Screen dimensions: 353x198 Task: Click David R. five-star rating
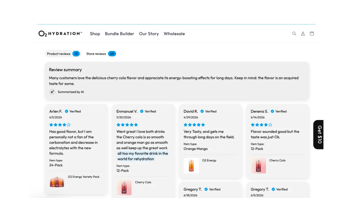(194, 125)
